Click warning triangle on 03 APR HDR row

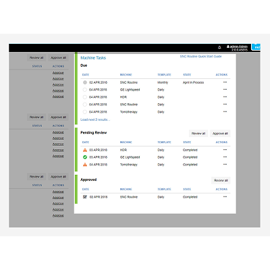pos(85,150)
